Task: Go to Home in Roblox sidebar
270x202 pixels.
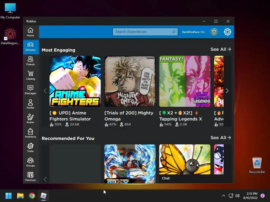Action: [31, 32]
